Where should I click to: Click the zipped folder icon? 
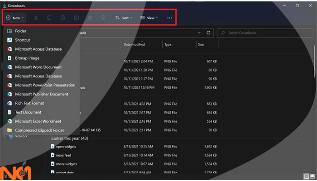(10, 130)
